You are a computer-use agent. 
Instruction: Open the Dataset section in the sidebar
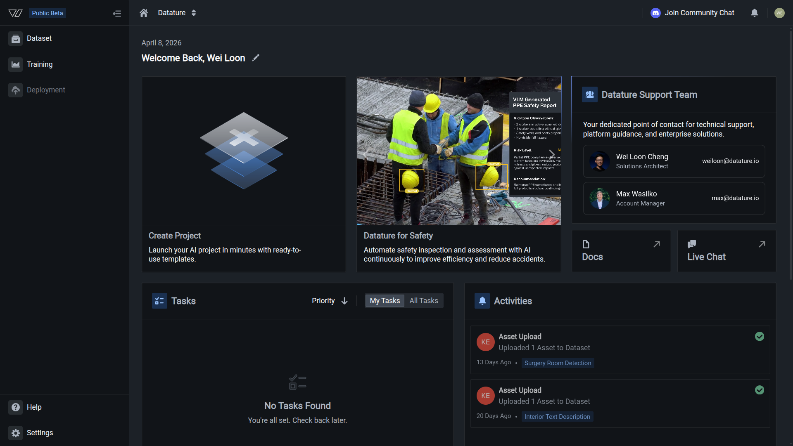coord(39,38)
